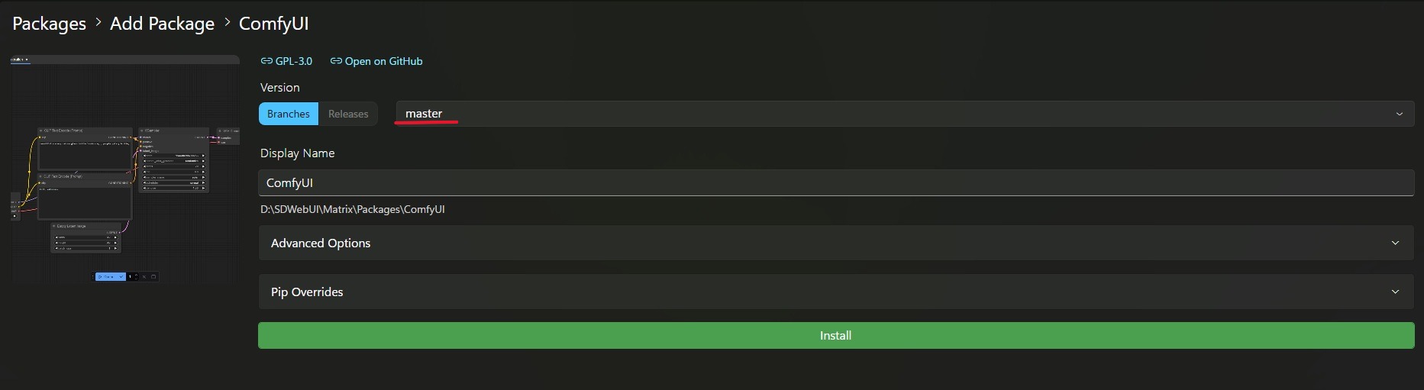Expand the Advanced Options section
This screenshot has height=390, width=1424.
(x=837, y=243)
